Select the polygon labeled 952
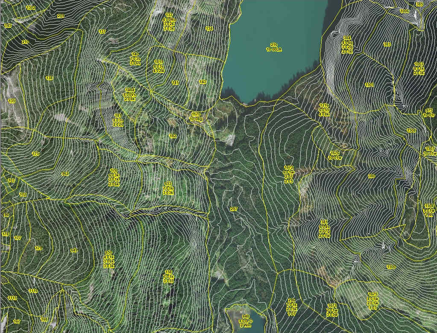Screen dimensions: 437x333 [x=65, y=174]
